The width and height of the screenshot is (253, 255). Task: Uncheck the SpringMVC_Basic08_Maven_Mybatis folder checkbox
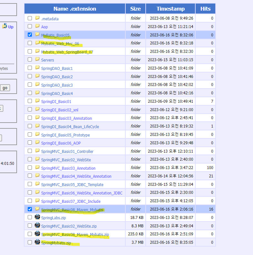(x=30, y=209)
